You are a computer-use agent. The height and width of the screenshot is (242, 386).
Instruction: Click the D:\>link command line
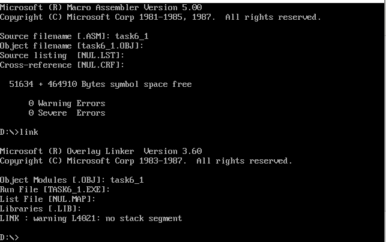(19, 132)
